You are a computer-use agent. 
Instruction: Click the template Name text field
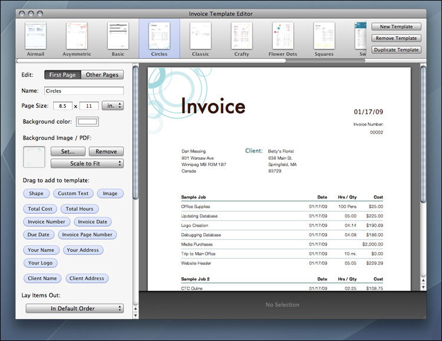[x=83, y=91]
